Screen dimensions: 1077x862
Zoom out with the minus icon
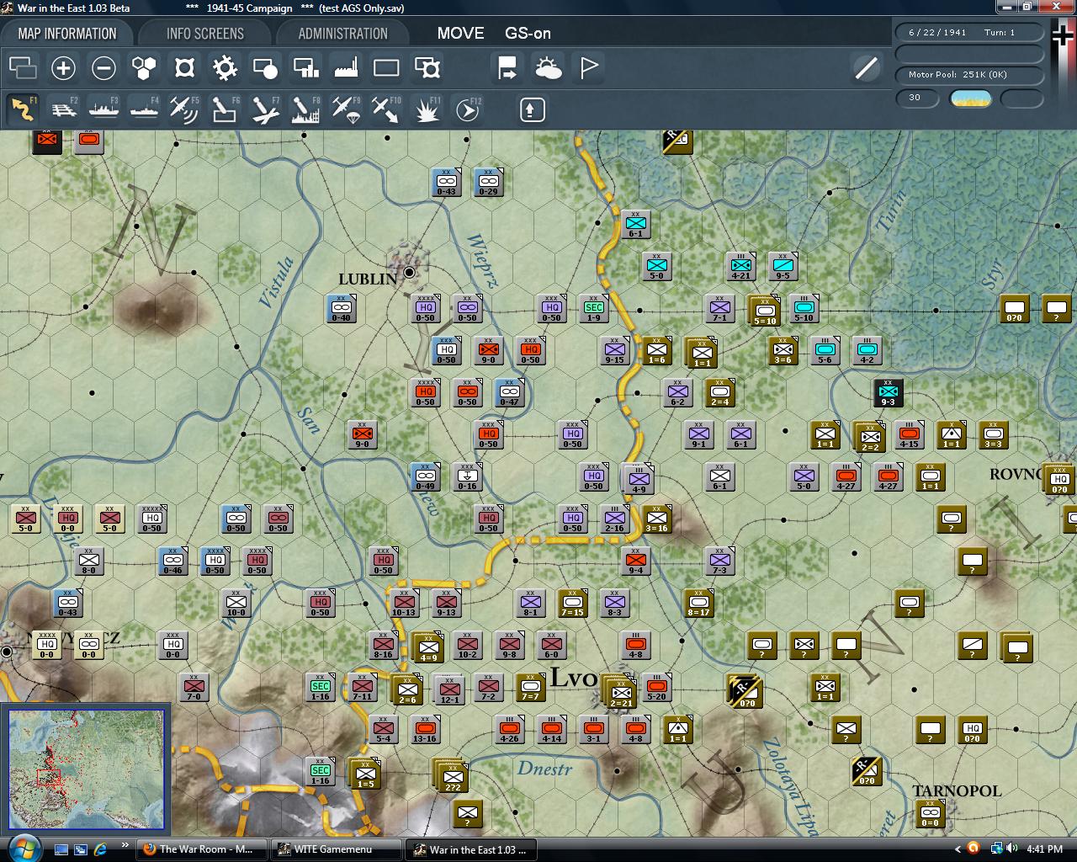pos(103,67)
